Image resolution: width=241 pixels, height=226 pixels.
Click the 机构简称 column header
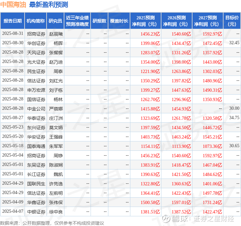(x=36, y=21)
